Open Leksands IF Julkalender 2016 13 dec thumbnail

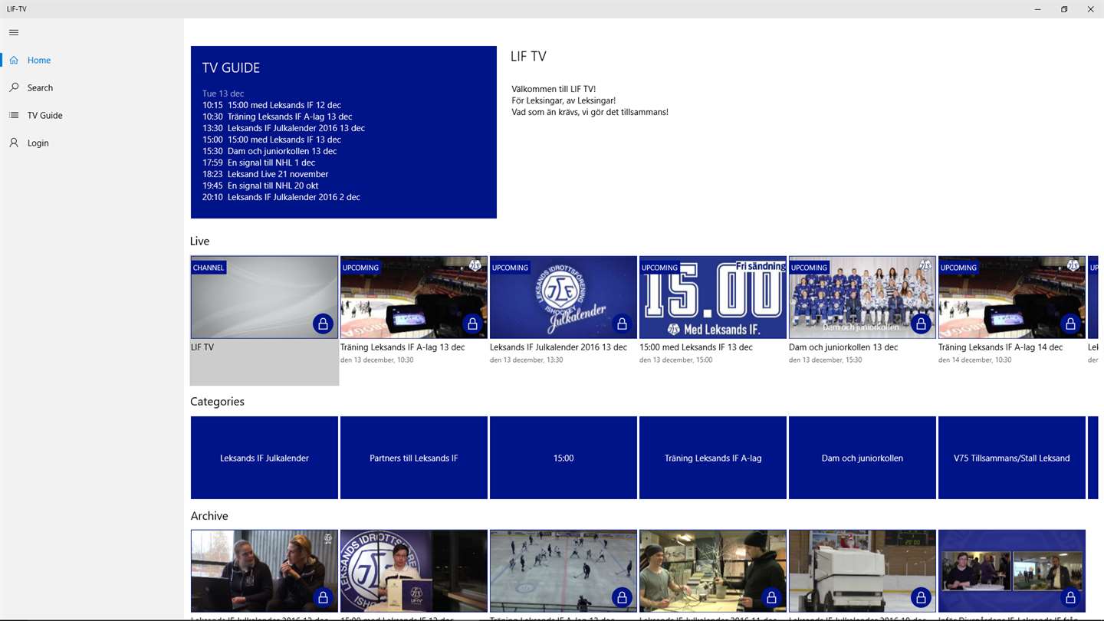(x=563, y=297)
